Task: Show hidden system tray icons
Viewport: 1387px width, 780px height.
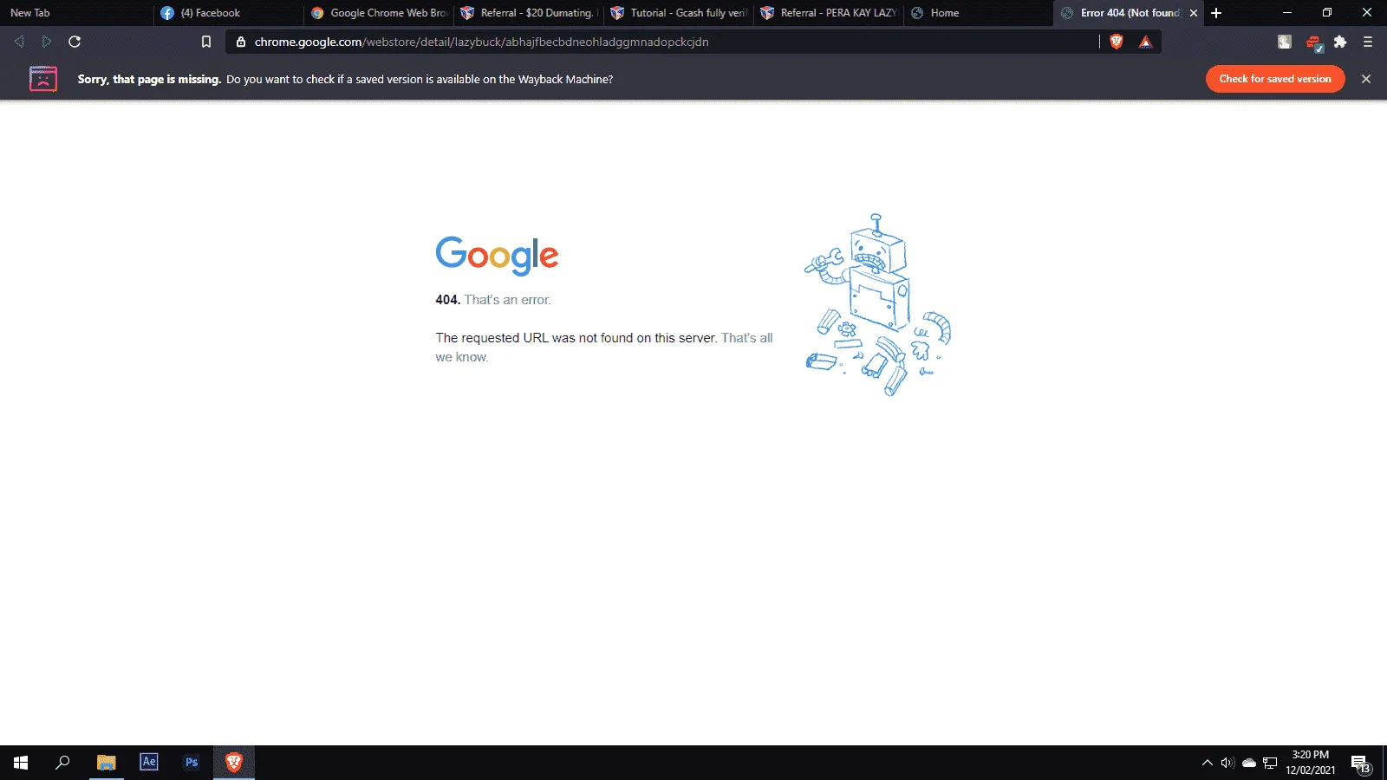Action: (1207, 763)
